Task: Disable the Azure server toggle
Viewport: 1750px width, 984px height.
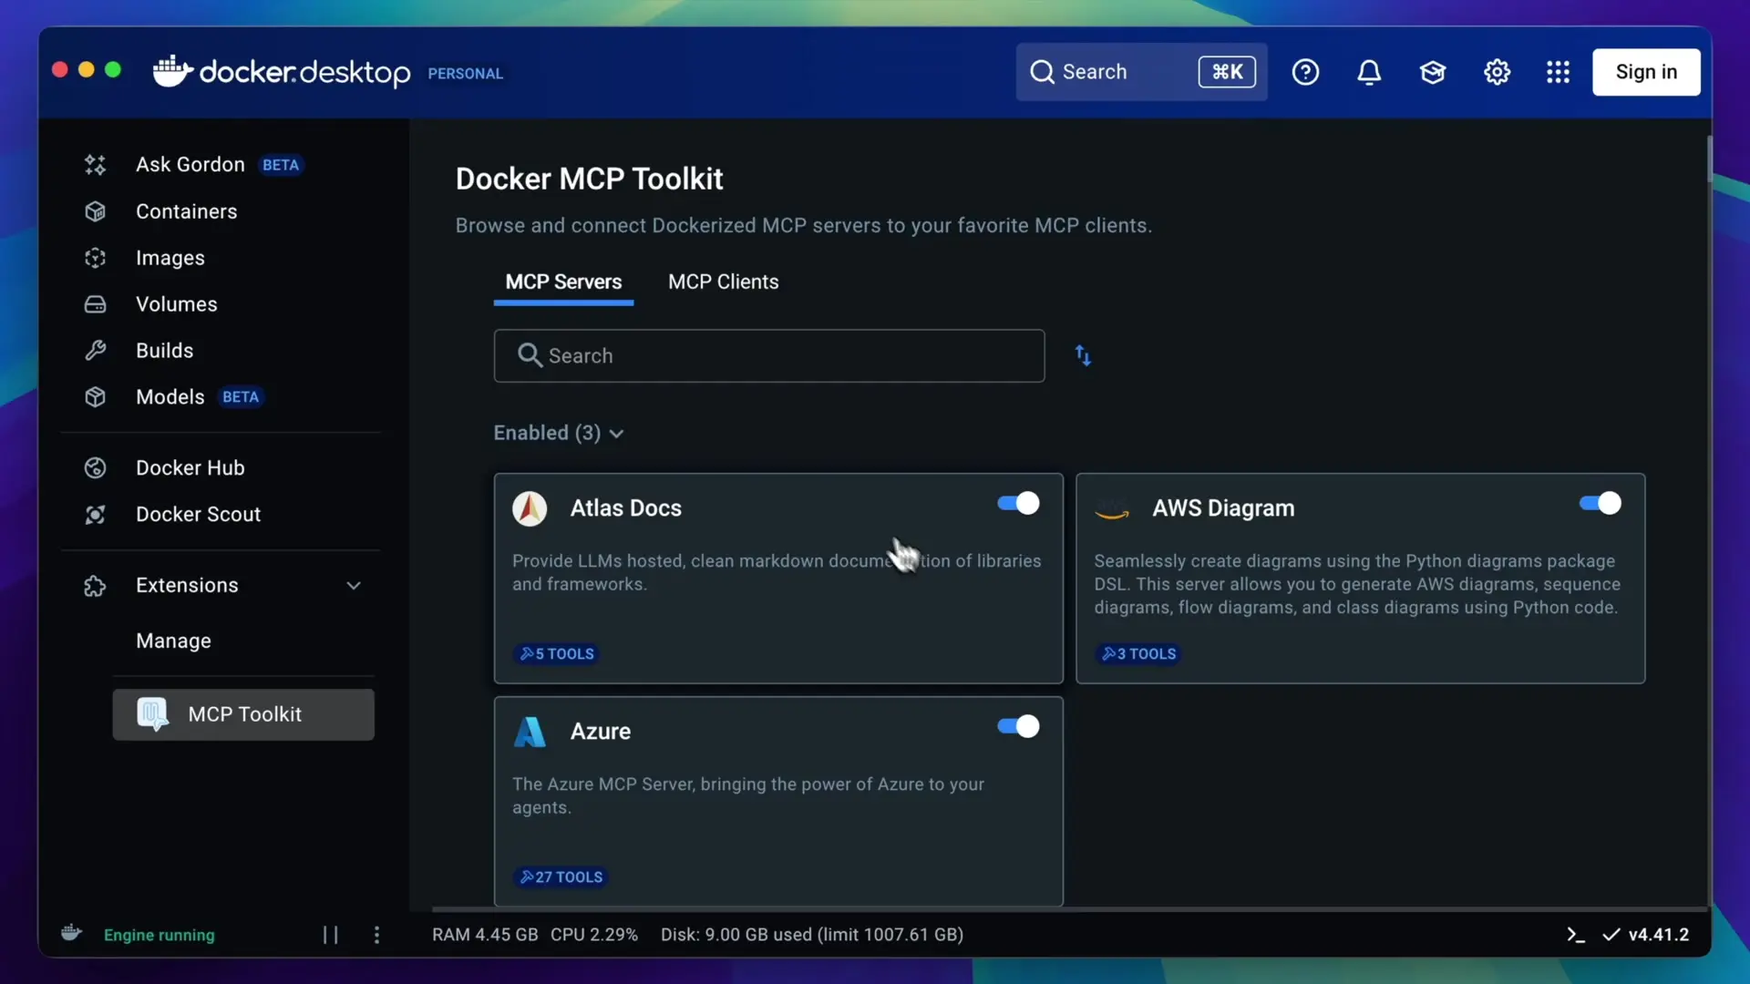Action: point(1018,726)
